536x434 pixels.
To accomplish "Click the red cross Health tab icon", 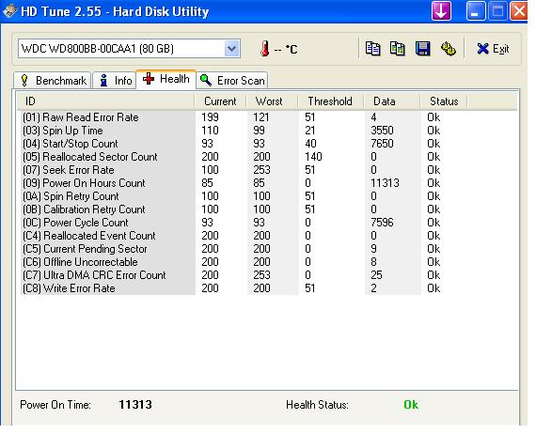I will (x=149, y=79).
